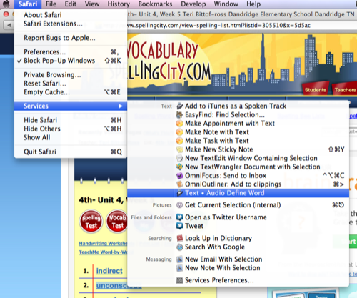Click the New Note With Selection icon

click(180, 268)
